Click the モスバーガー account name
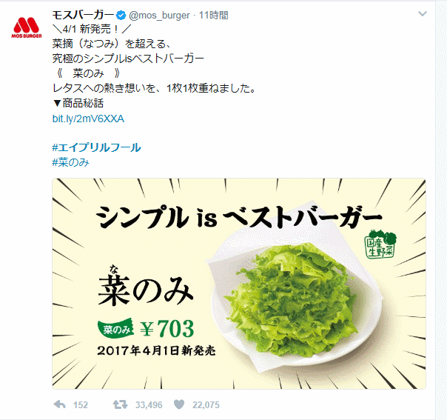Viewport: 447px width, 420px height. [x=83, y=15]
